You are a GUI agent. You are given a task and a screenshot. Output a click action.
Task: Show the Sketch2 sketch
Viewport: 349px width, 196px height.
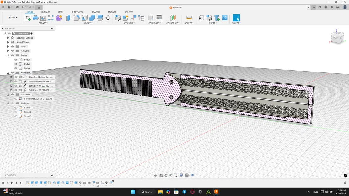(x=16, y=112)
